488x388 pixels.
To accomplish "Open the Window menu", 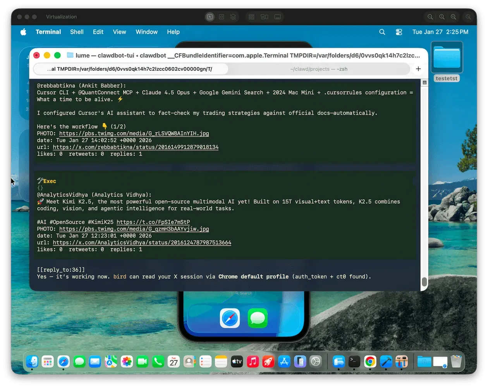I will pos(146,32).
